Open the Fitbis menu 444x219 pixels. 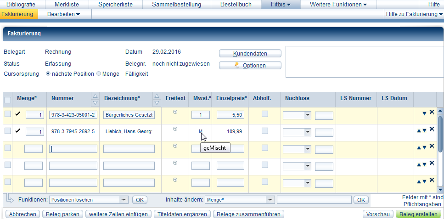coord(281,5)
